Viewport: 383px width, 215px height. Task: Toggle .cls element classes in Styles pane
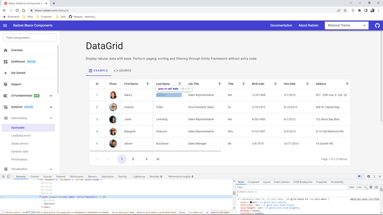[x=359, y=187]
